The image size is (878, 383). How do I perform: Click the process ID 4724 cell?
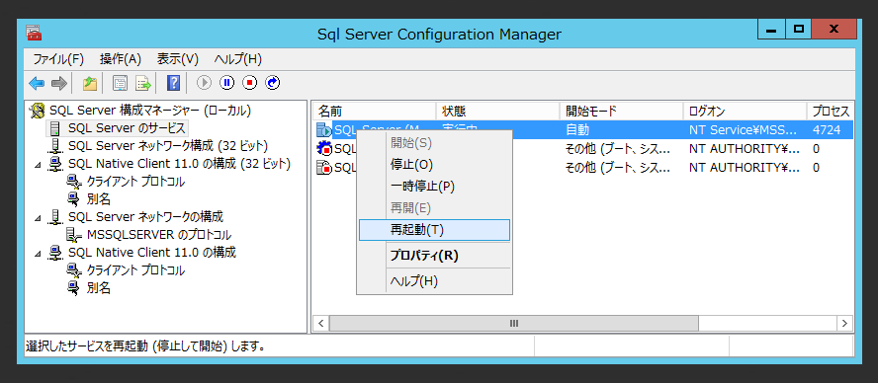pyautogui.click(x=827, y=130)
